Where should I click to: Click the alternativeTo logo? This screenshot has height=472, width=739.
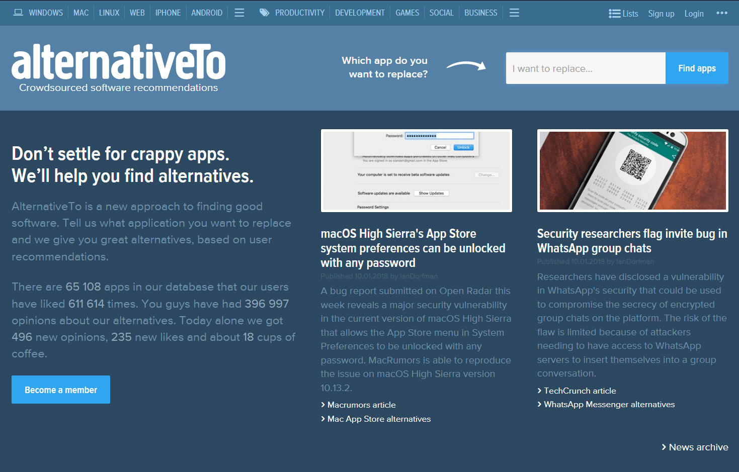coord(119,62)
